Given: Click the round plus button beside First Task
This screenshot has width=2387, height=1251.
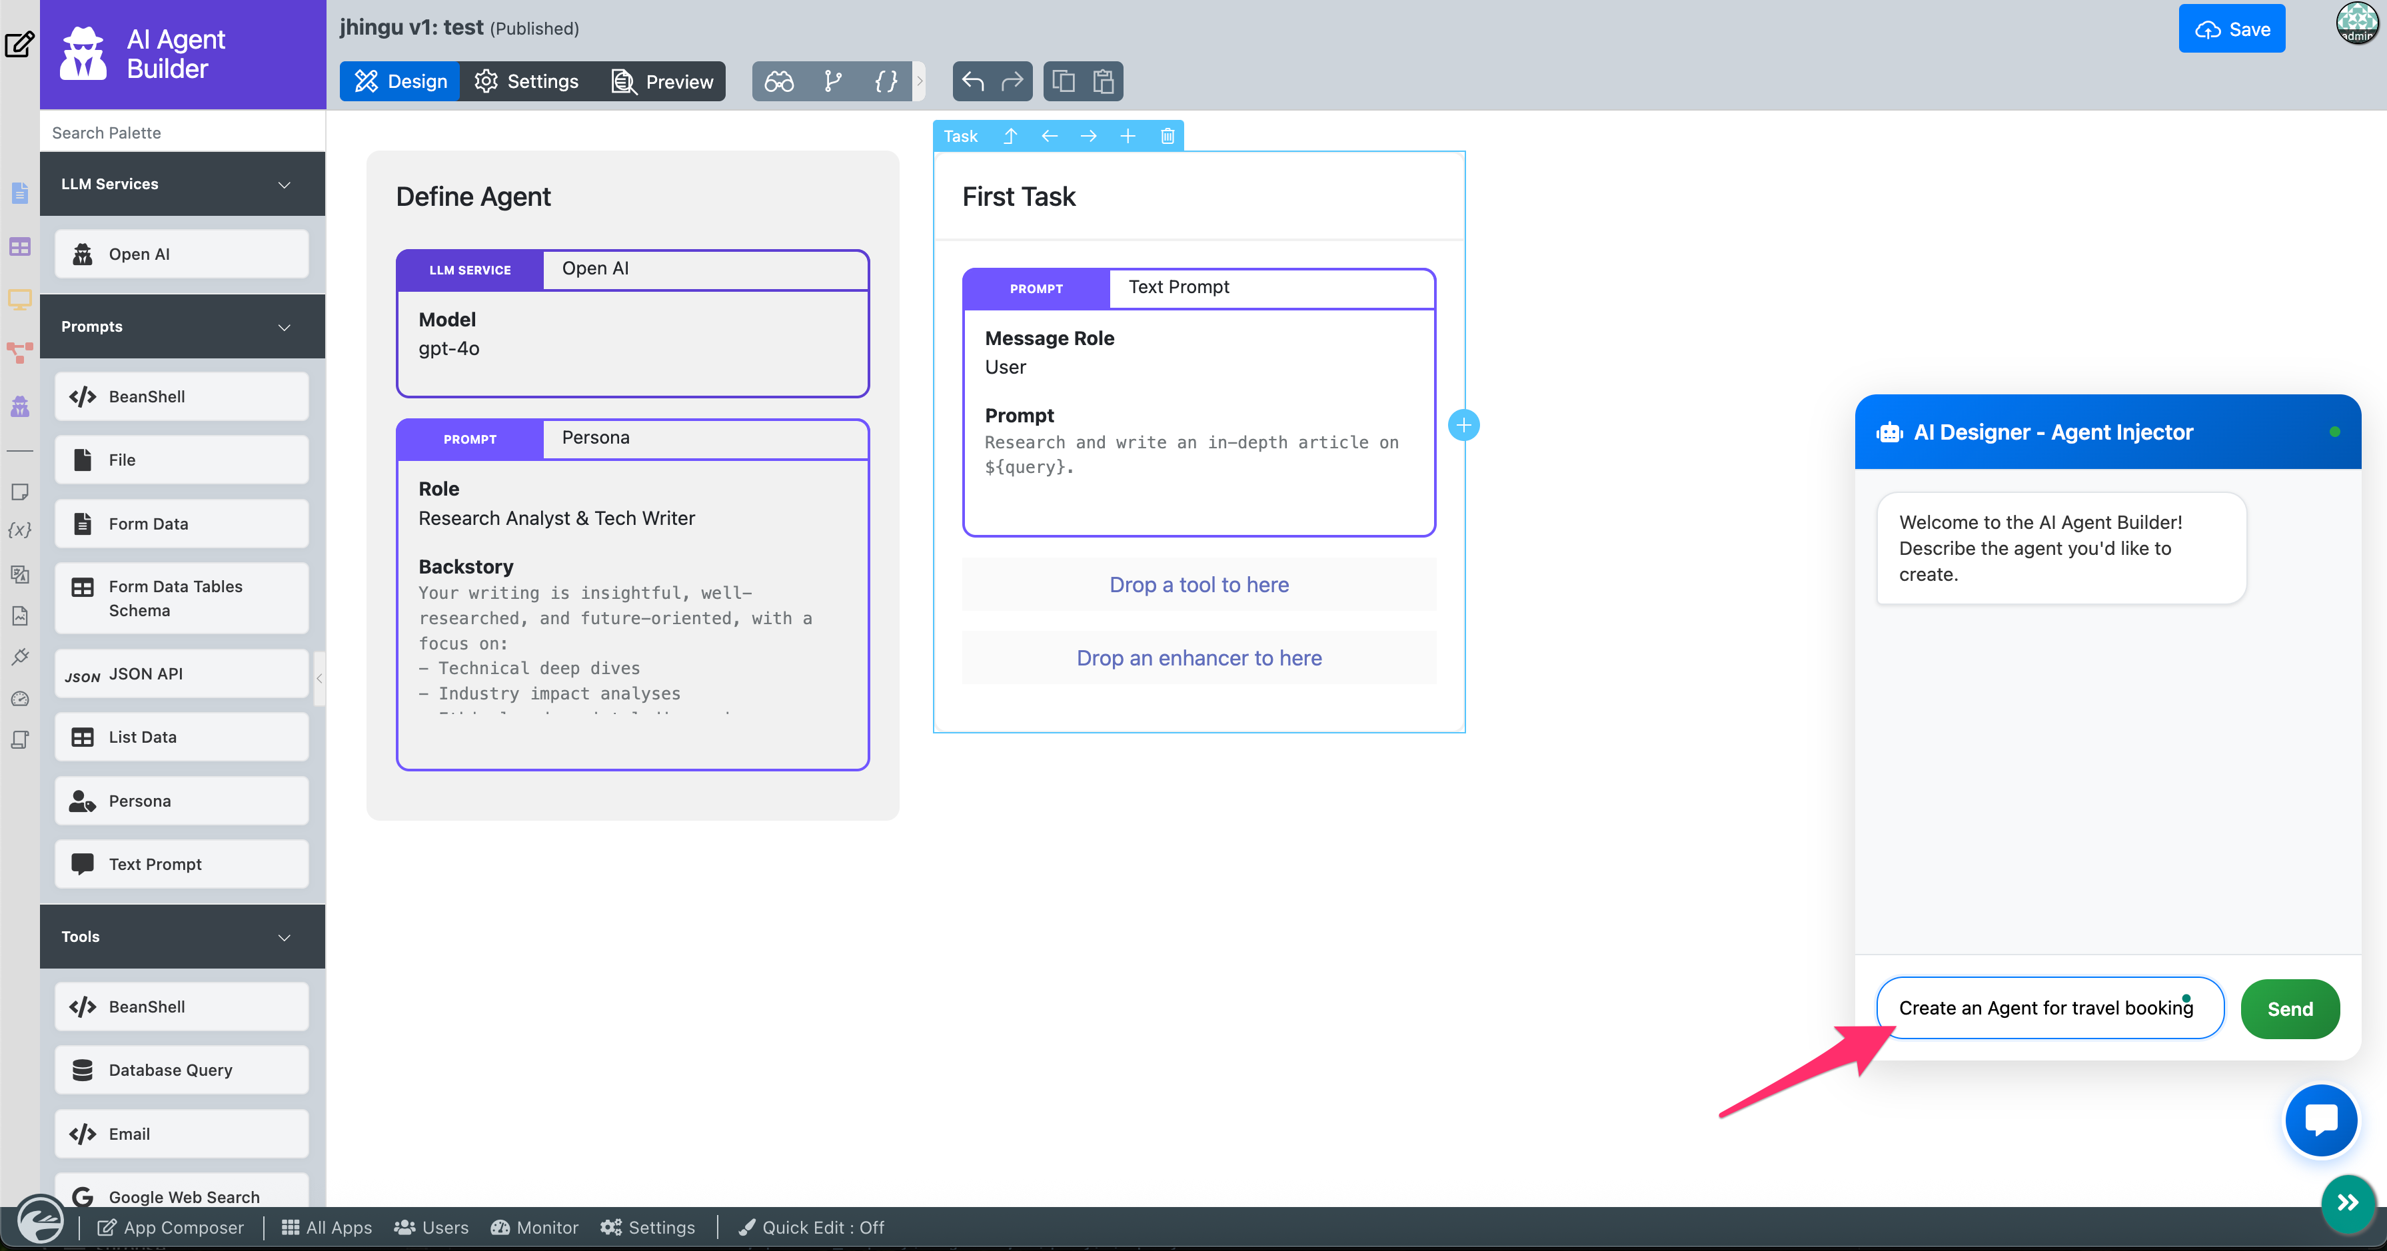Looking at the screenshot, I should tap(1463, 426).
